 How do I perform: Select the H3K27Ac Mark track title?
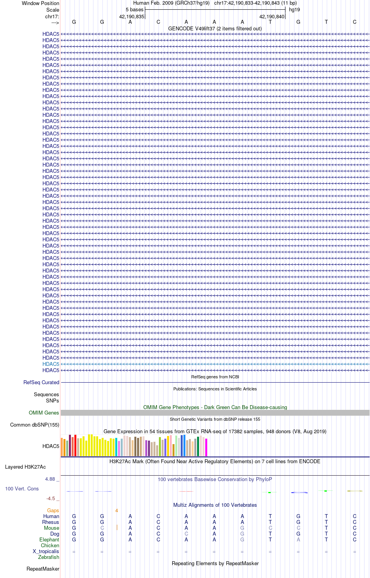pyautogui.click(x=215, y=462)
